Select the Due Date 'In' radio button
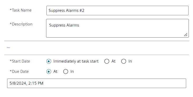Viewport: 193px width, 97px height. click(x=66, y=72)
